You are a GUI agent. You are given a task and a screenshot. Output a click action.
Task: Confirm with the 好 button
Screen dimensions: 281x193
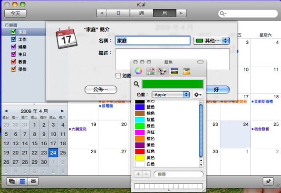216,89
